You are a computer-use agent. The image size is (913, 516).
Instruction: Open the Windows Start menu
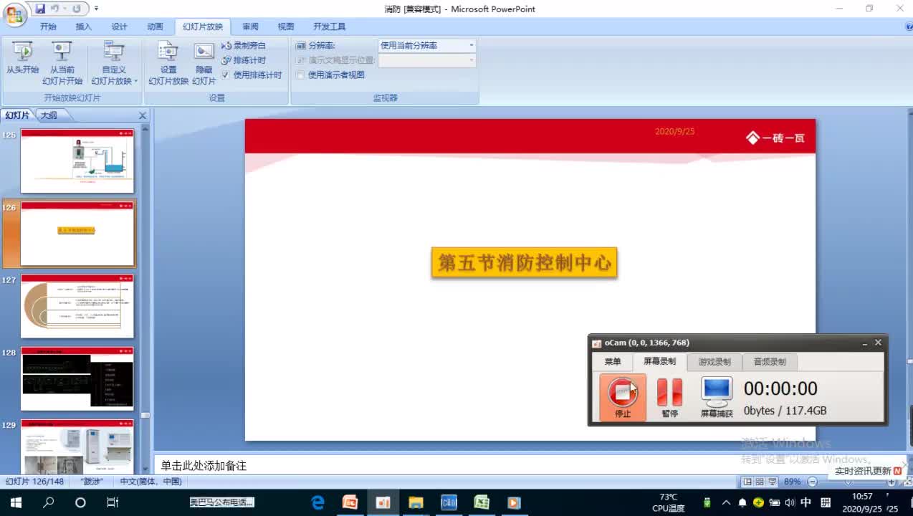pyautogui.click(x=15, y=502)
